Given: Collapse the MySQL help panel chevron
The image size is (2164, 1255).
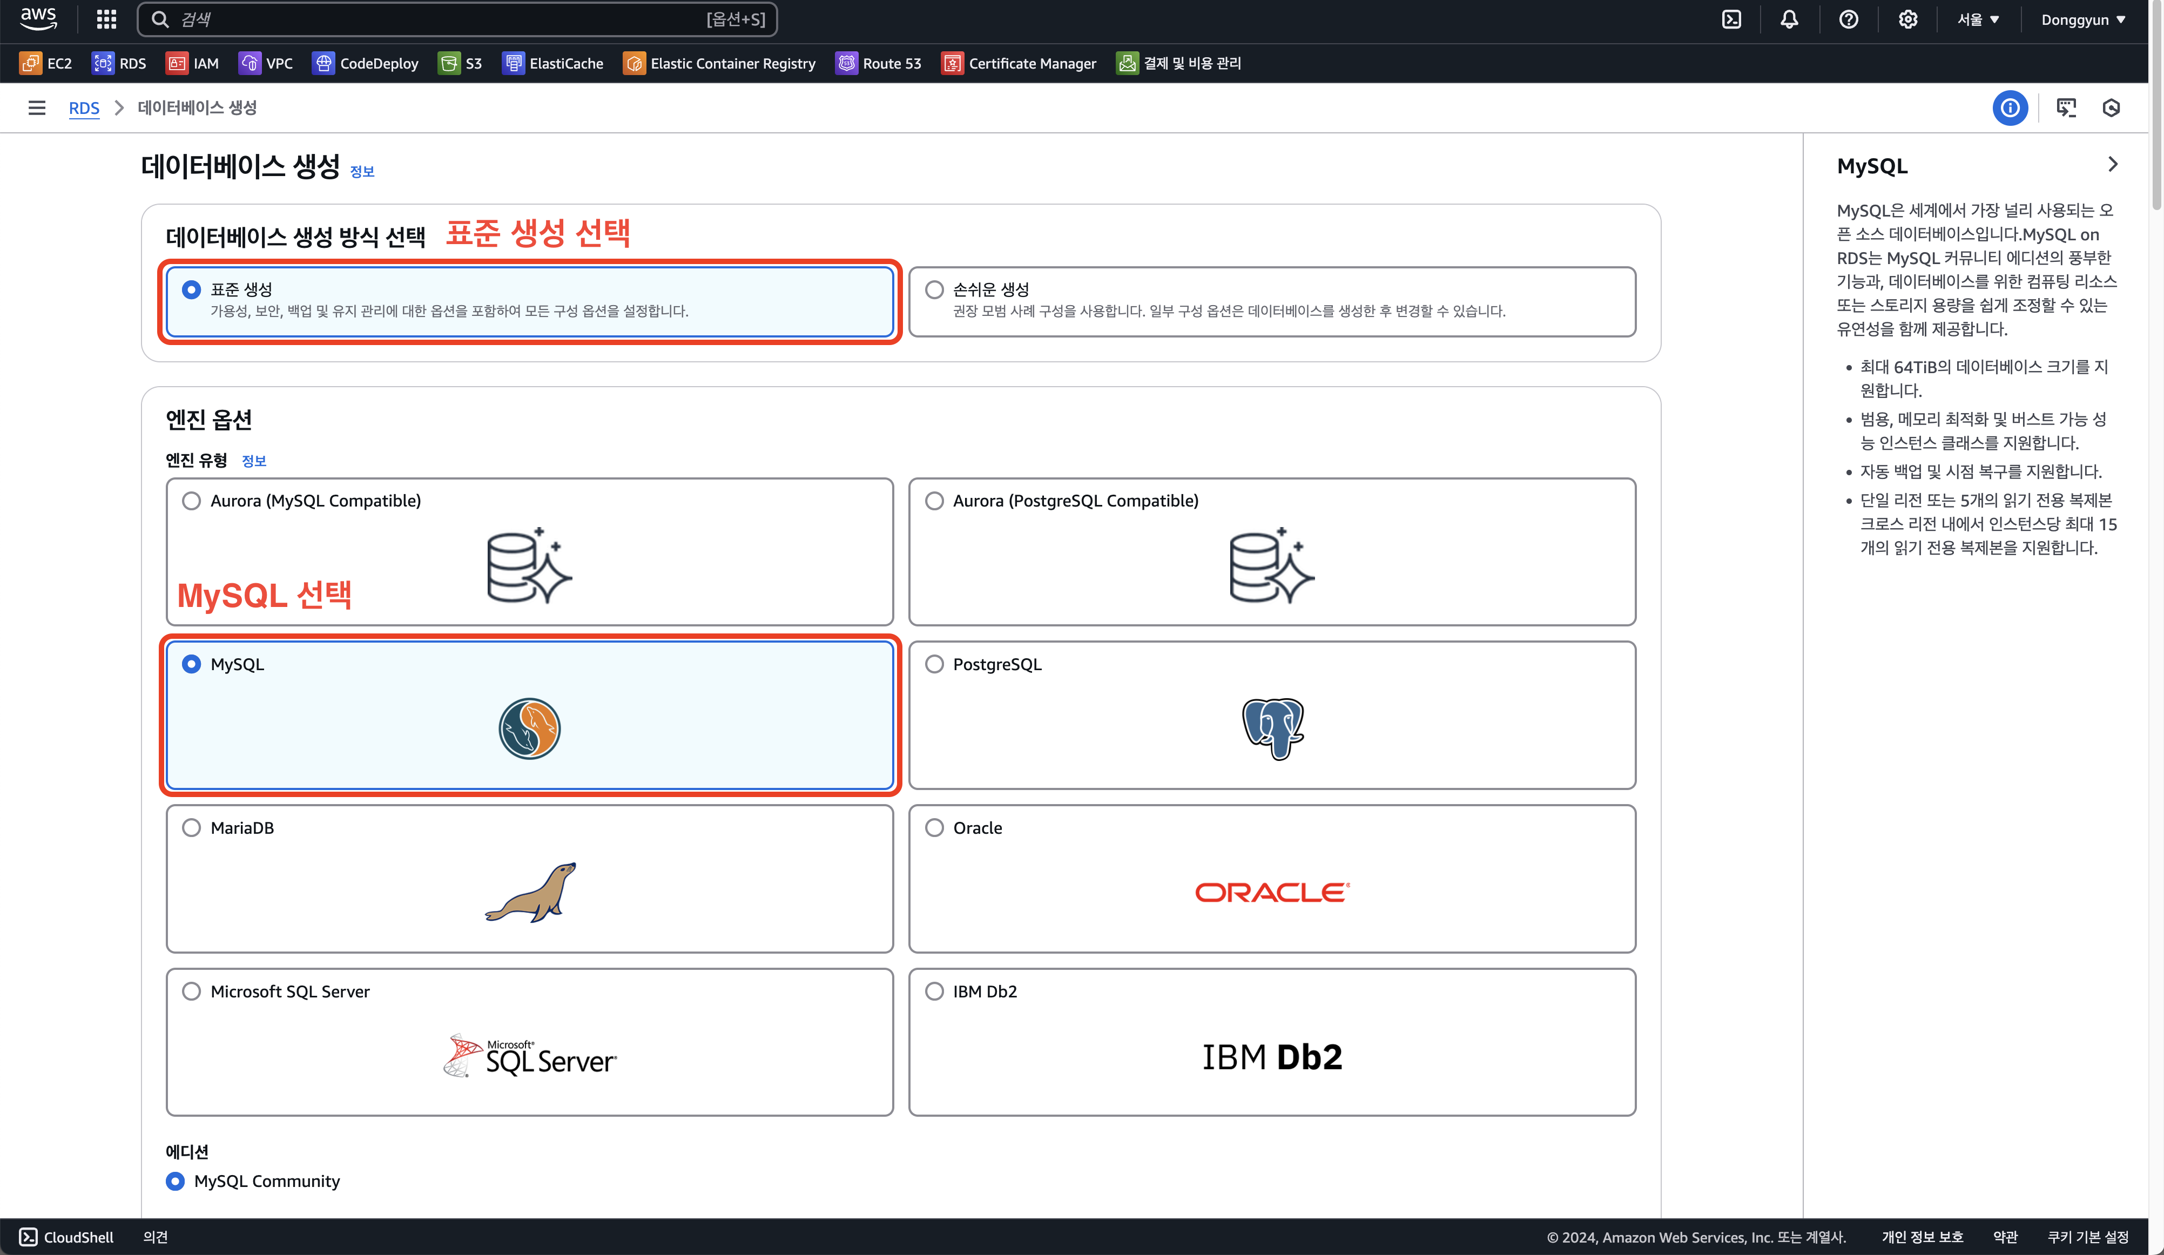Looking at the screenshot, I should point(2113,164).
